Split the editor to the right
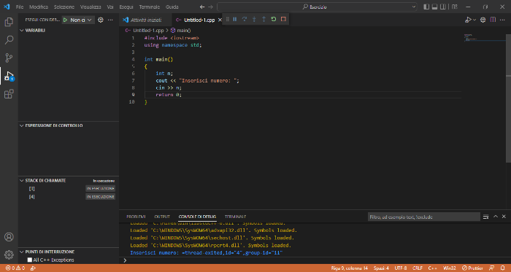 coord(493,20)
